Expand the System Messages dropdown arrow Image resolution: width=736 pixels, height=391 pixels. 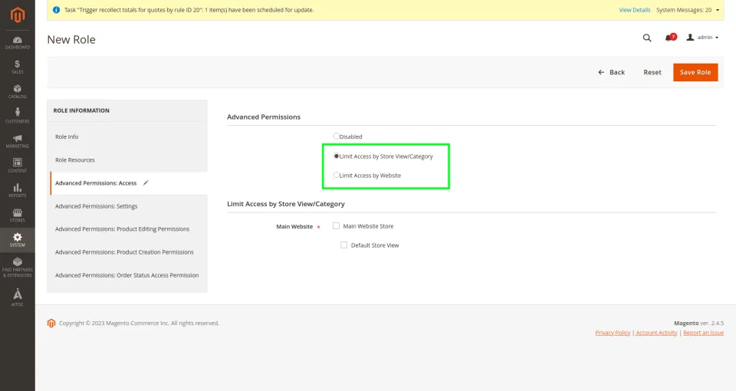[x=718, y=10]
